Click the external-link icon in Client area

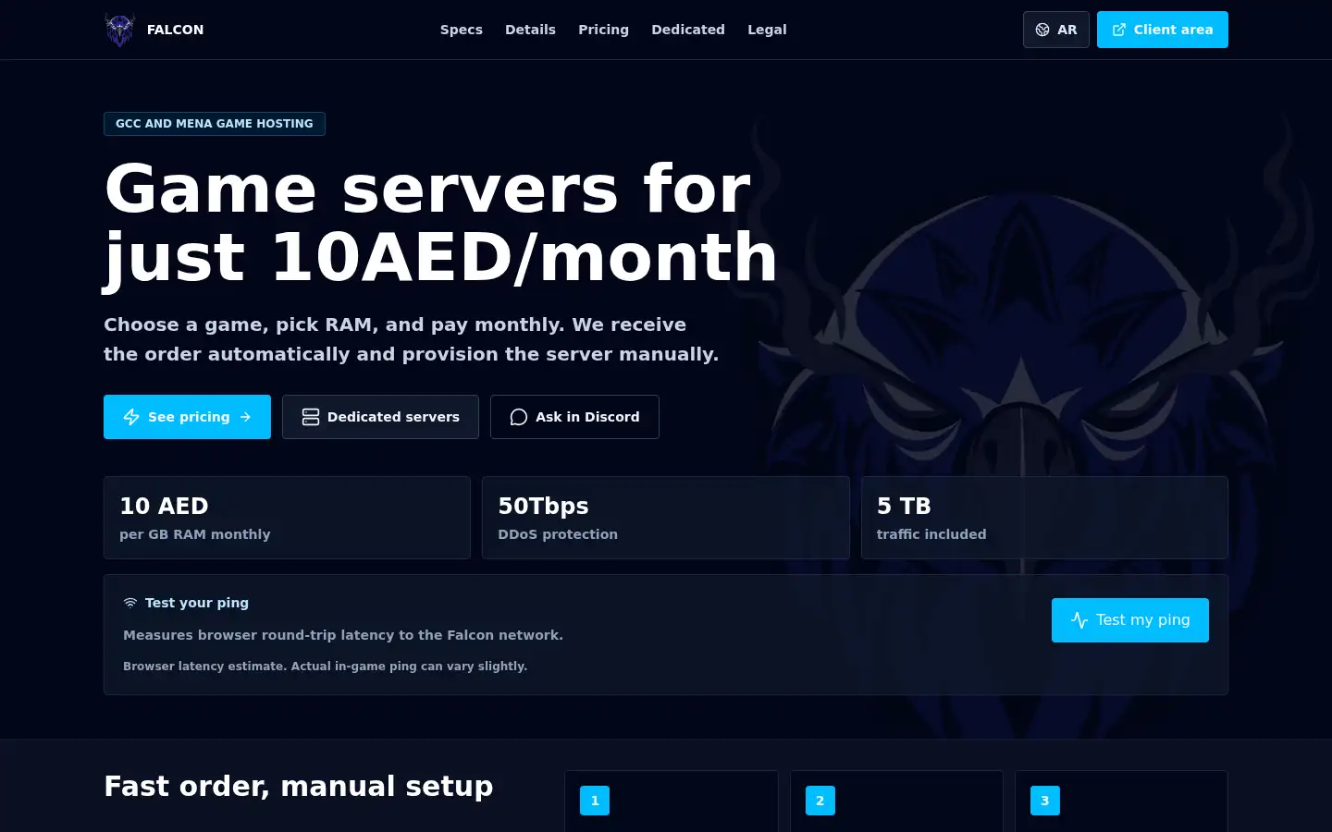(x=1119, y=30)
